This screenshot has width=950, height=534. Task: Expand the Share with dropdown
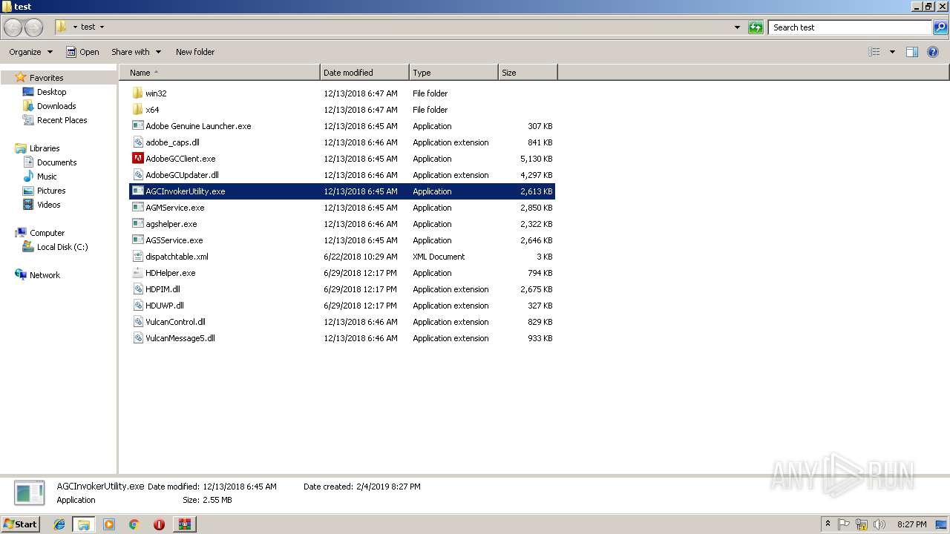click(137, 52)
